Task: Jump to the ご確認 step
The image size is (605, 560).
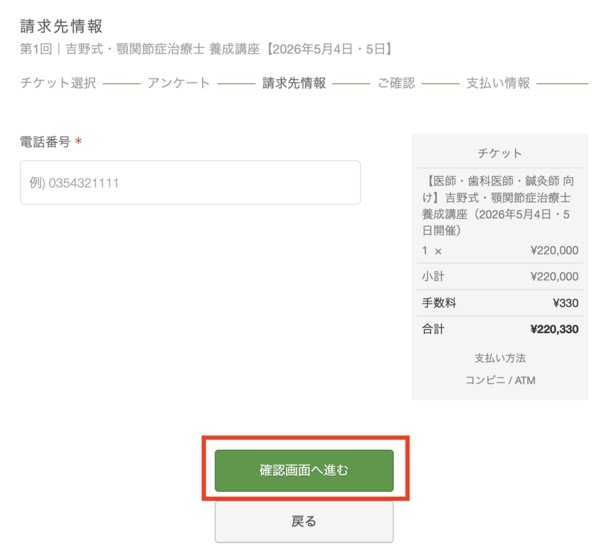Action: coord(396,83)
